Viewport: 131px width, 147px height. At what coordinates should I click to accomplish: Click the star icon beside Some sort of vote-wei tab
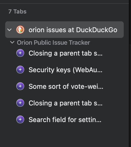(20, 86)
